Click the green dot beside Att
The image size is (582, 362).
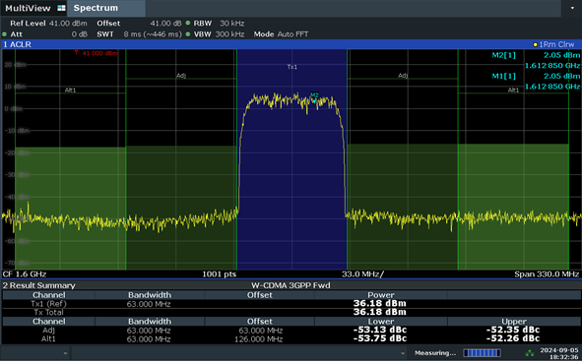(5, 34)
